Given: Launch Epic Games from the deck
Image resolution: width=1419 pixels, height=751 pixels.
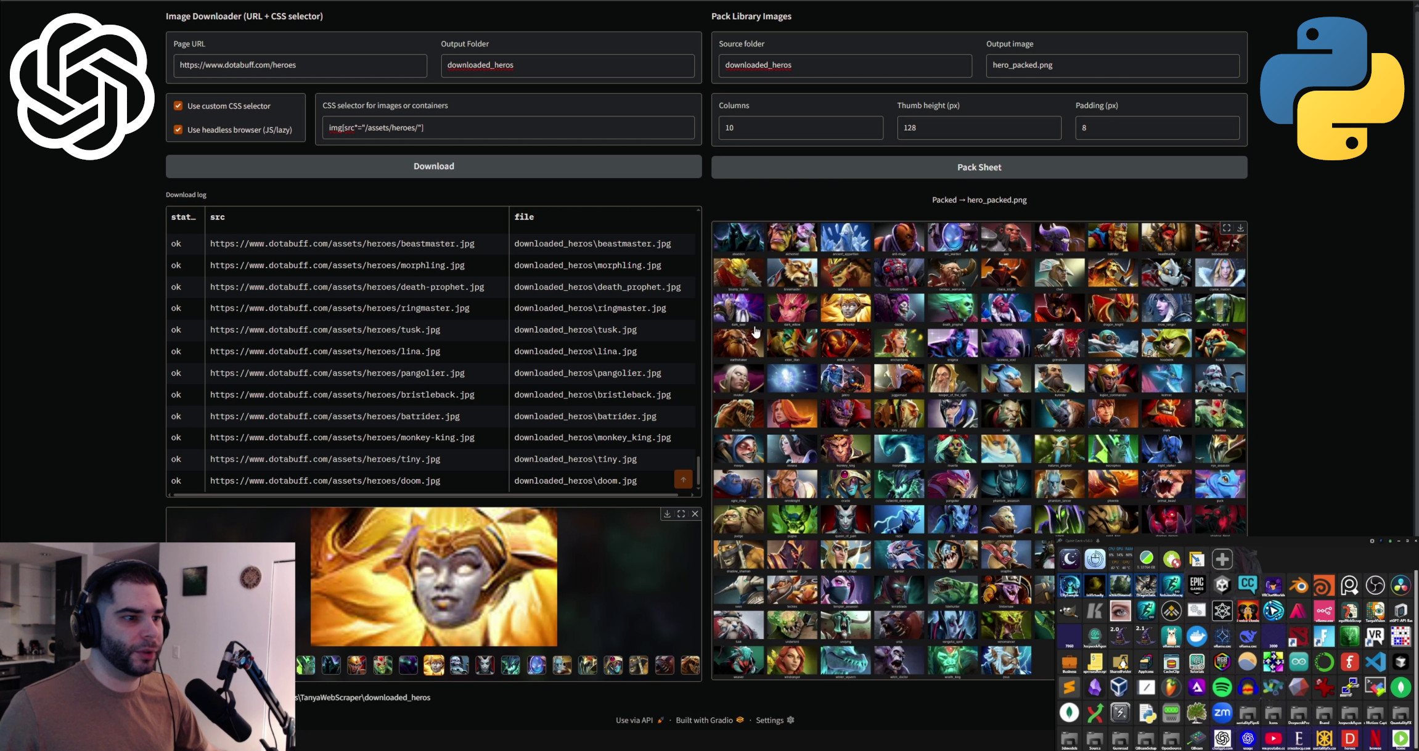Looking at the screenshot, I should tap(1197, 585).
